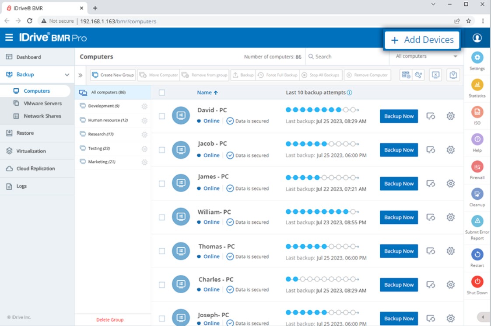Click Backup Now for Jacob - PC
Viewport: 491px width, 326px height.
(398, 149)
